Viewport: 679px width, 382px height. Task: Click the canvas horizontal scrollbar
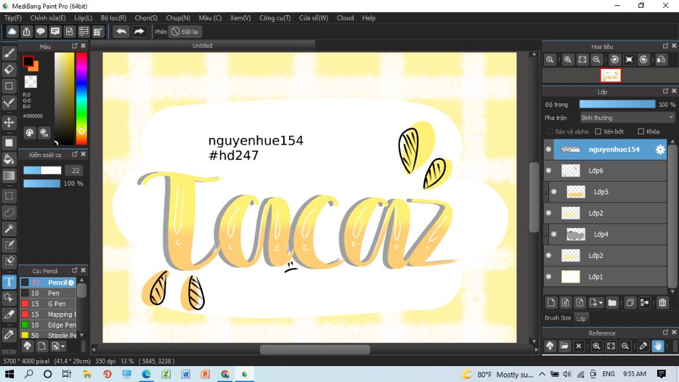[315, 349]
